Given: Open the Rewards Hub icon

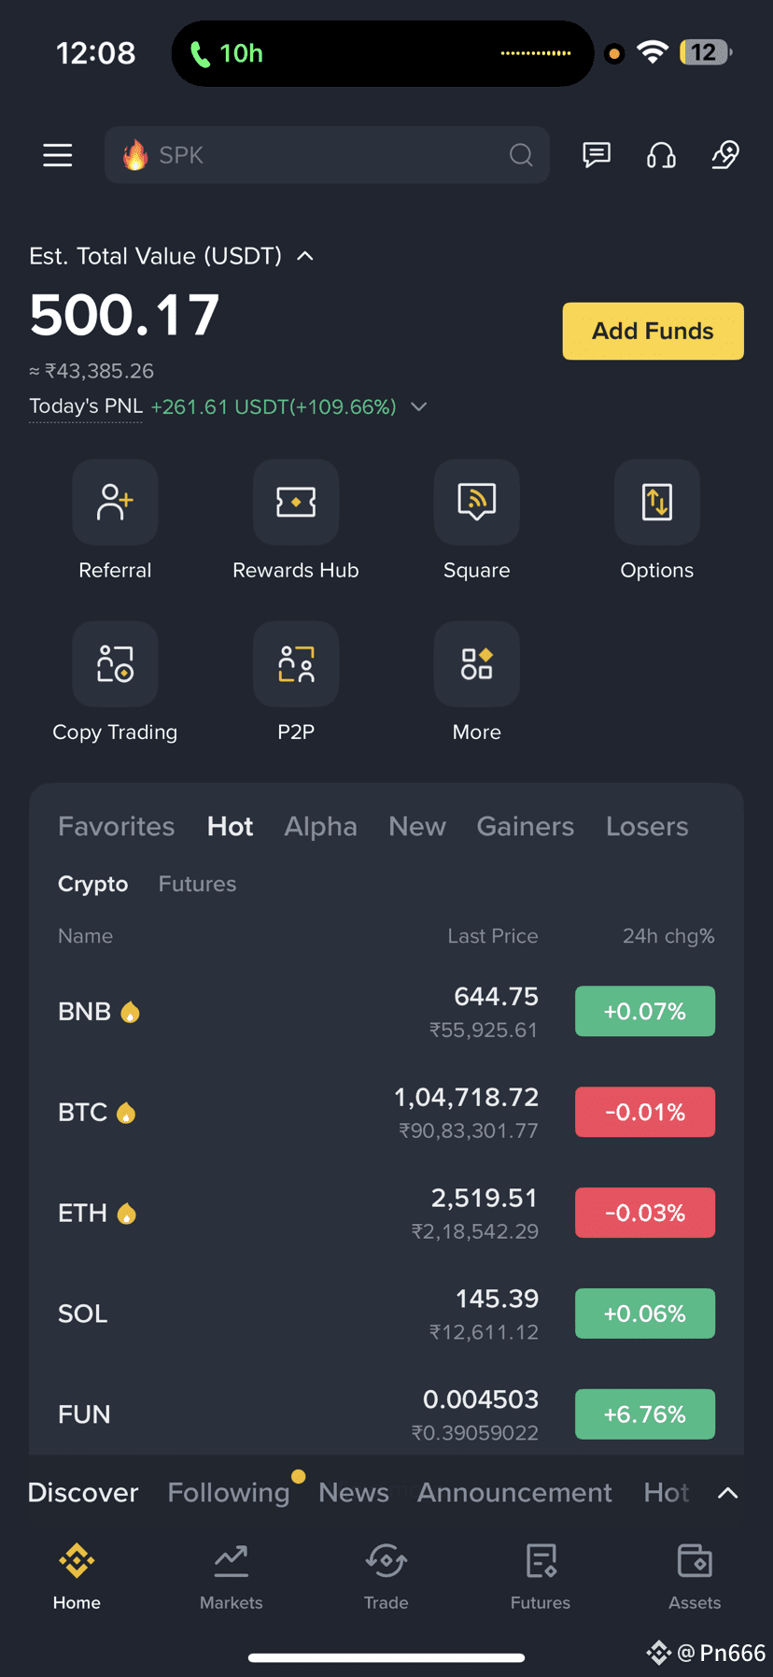Looking at the screenshot, I should 296,502.
